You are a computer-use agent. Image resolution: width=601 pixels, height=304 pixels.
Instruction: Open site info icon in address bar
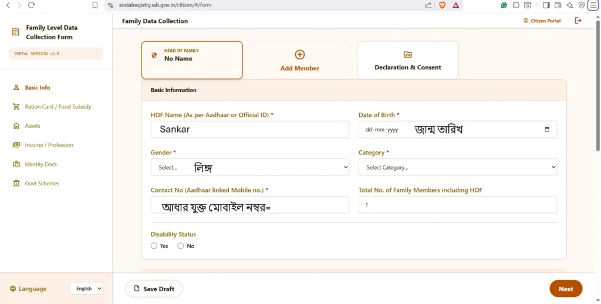(111, 5)
